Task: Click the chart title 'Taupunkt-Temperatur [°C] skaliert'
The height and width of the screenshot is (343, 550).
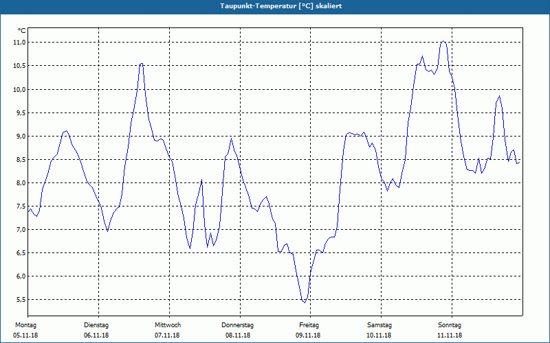Action: point(281,6)
